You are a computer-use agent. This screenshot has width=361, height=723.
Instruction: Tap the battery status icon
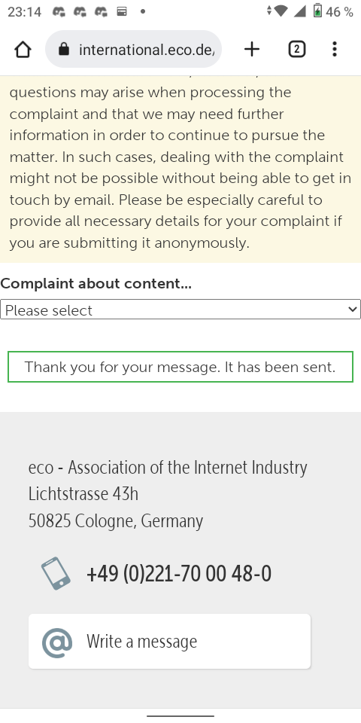[317, 11]
